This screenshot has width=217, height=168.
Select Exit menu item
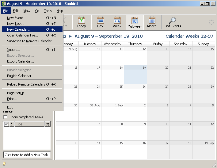point(32,107)
